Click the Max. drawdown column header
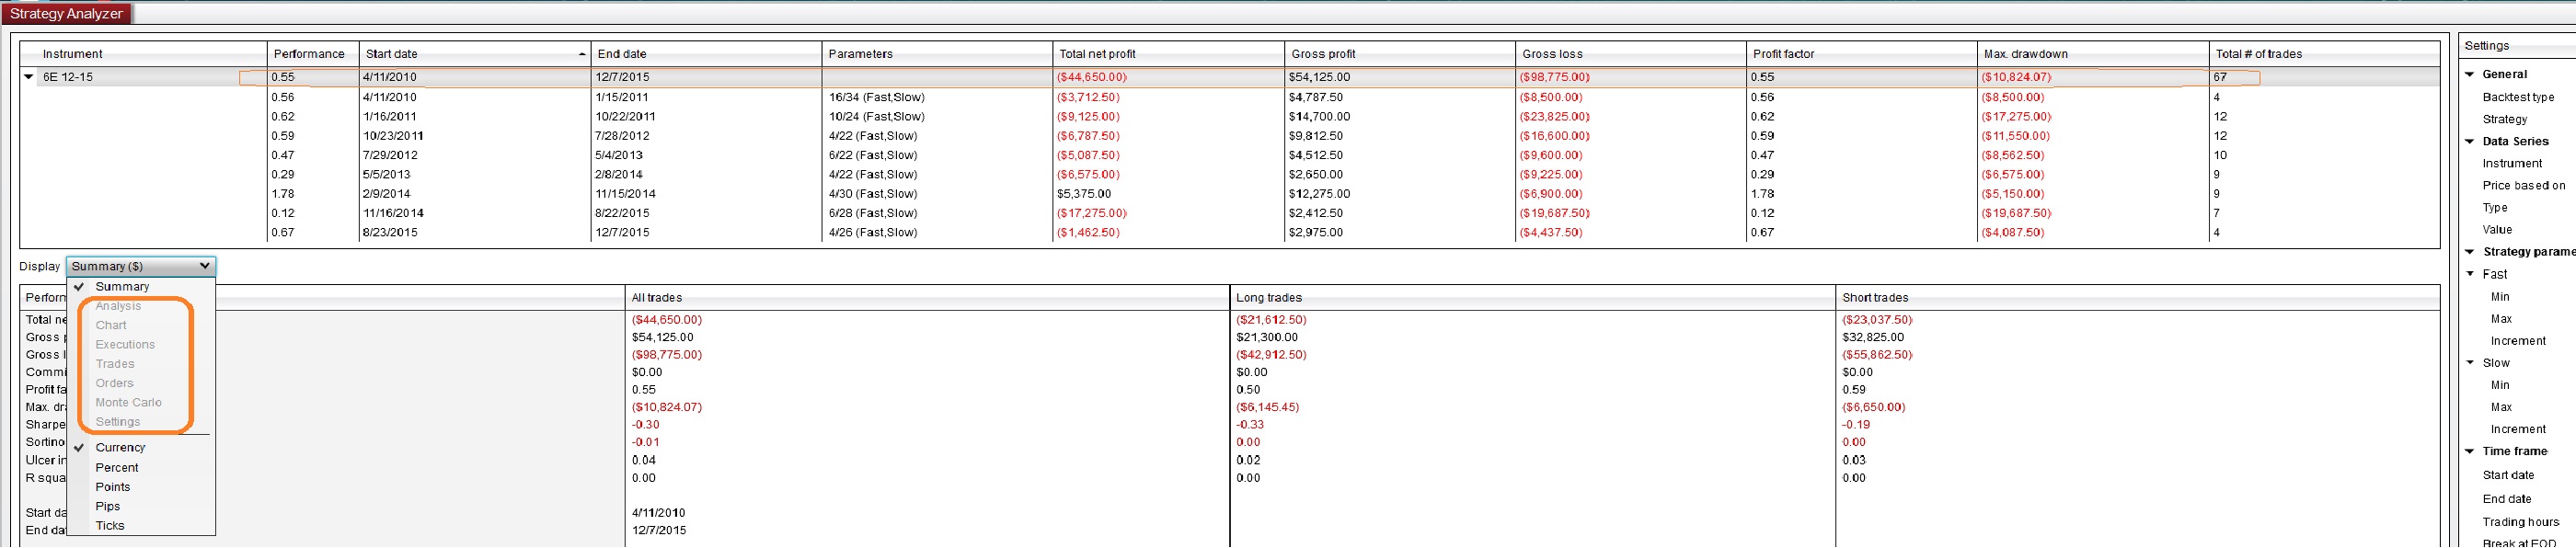Viewport: 2576px width, 548px height. point(2025,54)
